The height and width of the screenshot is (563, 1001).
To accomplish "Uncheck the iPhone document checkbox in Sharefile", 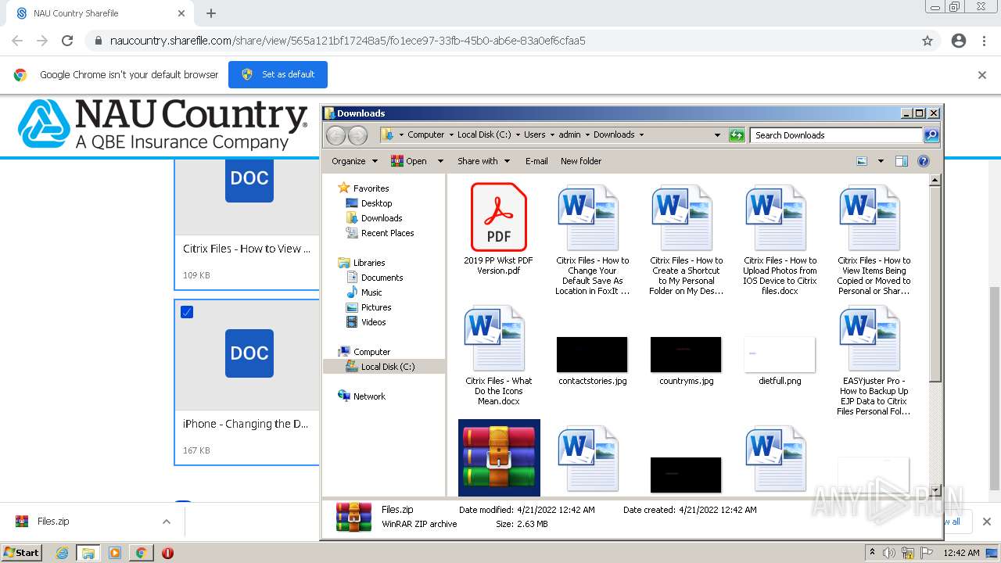I will (x=187, y=312).
